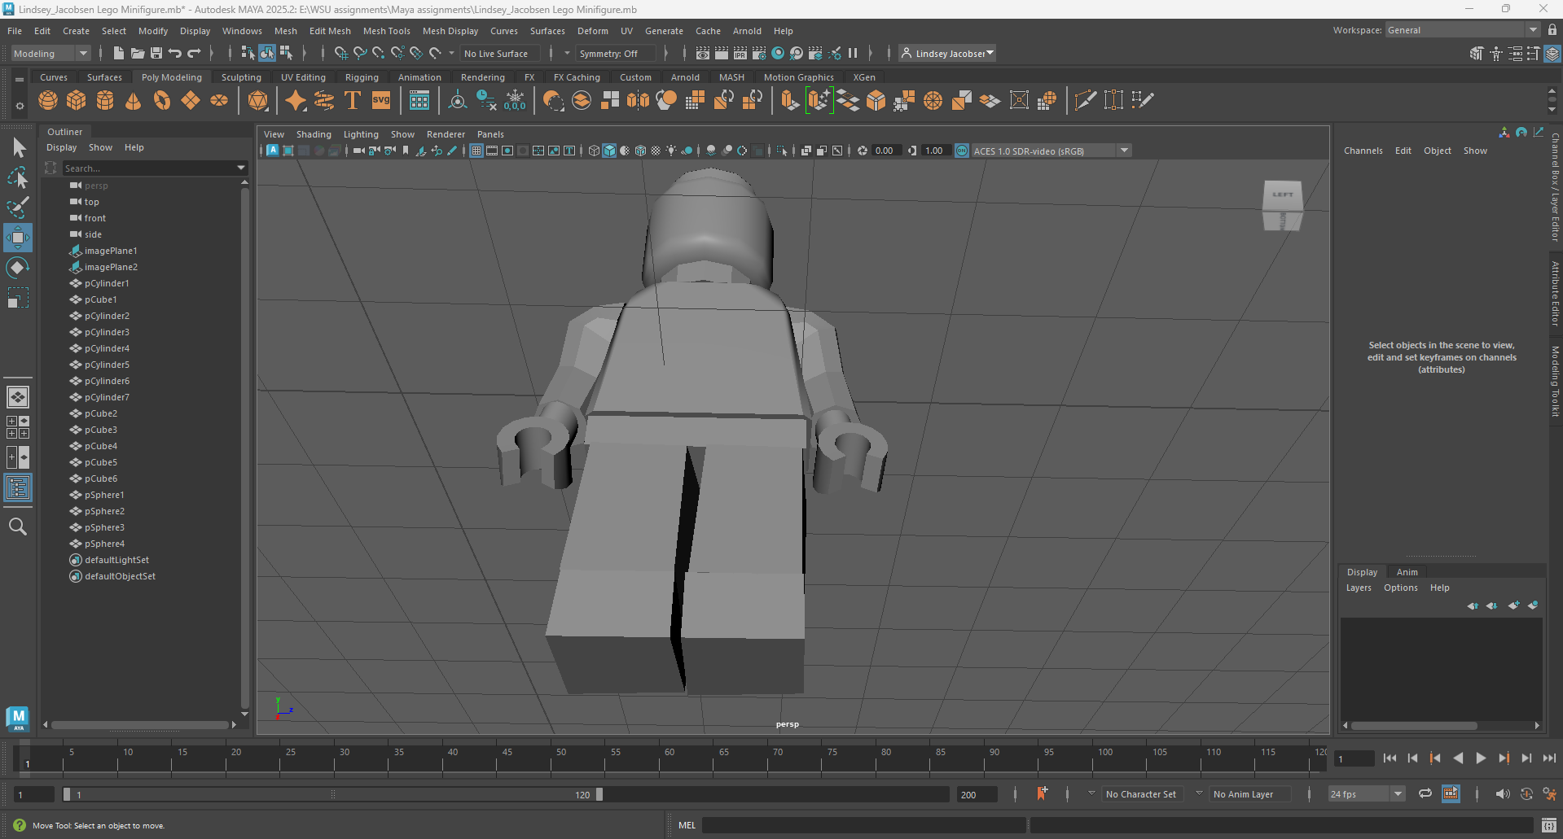Save the scene with the floppy-disk icon
This screenshot has height=839, width=1563.
[x=156, y=54]
